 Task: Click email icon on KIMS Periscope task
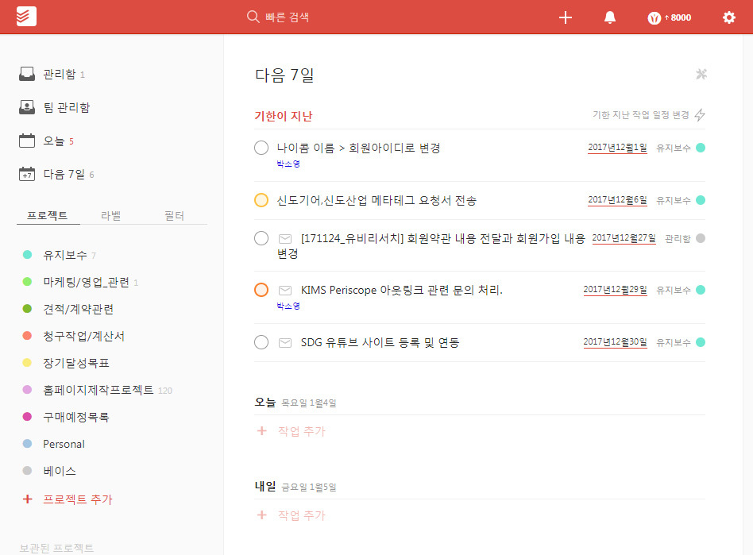pyautogui.click(x=285, y=290)
